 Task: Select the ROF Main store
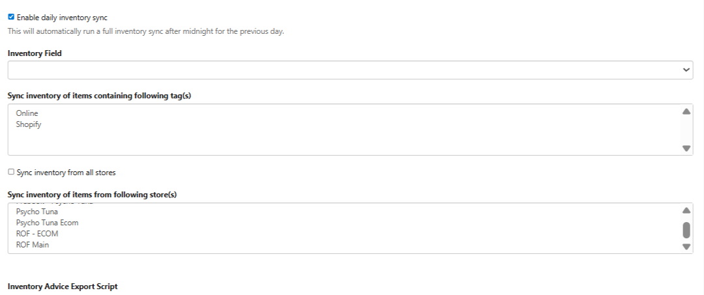point(33,245)
